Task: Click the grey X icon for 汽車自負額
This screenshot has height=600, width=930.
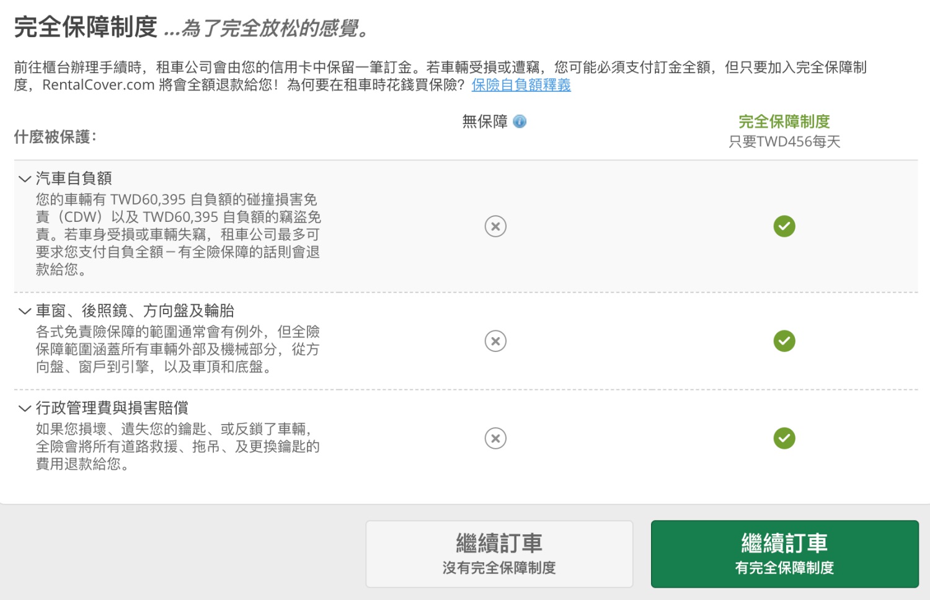Action: point(495,226)
